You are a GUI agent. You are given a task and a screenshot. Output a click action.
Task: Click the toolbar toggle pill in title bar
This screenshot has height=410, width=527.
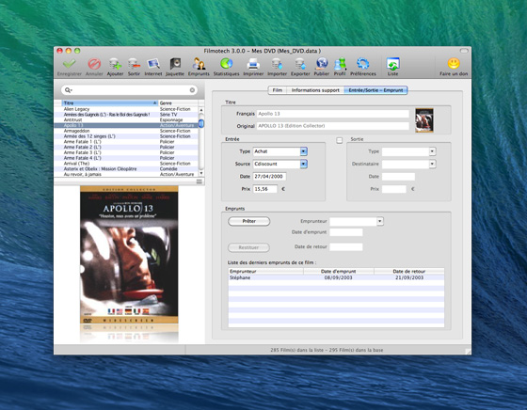[464, 51]
